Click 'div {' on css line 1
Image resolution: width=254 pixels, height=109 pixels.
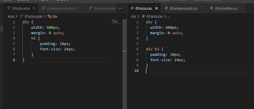[x=151, y=22]
